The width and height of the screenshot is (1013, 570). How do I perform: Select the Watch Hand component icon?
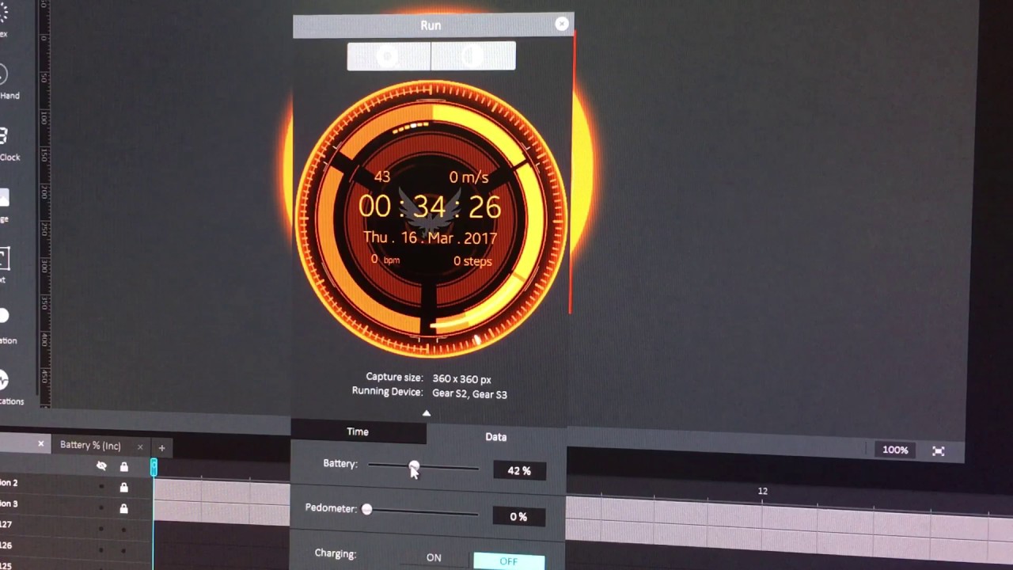point(3,75)
